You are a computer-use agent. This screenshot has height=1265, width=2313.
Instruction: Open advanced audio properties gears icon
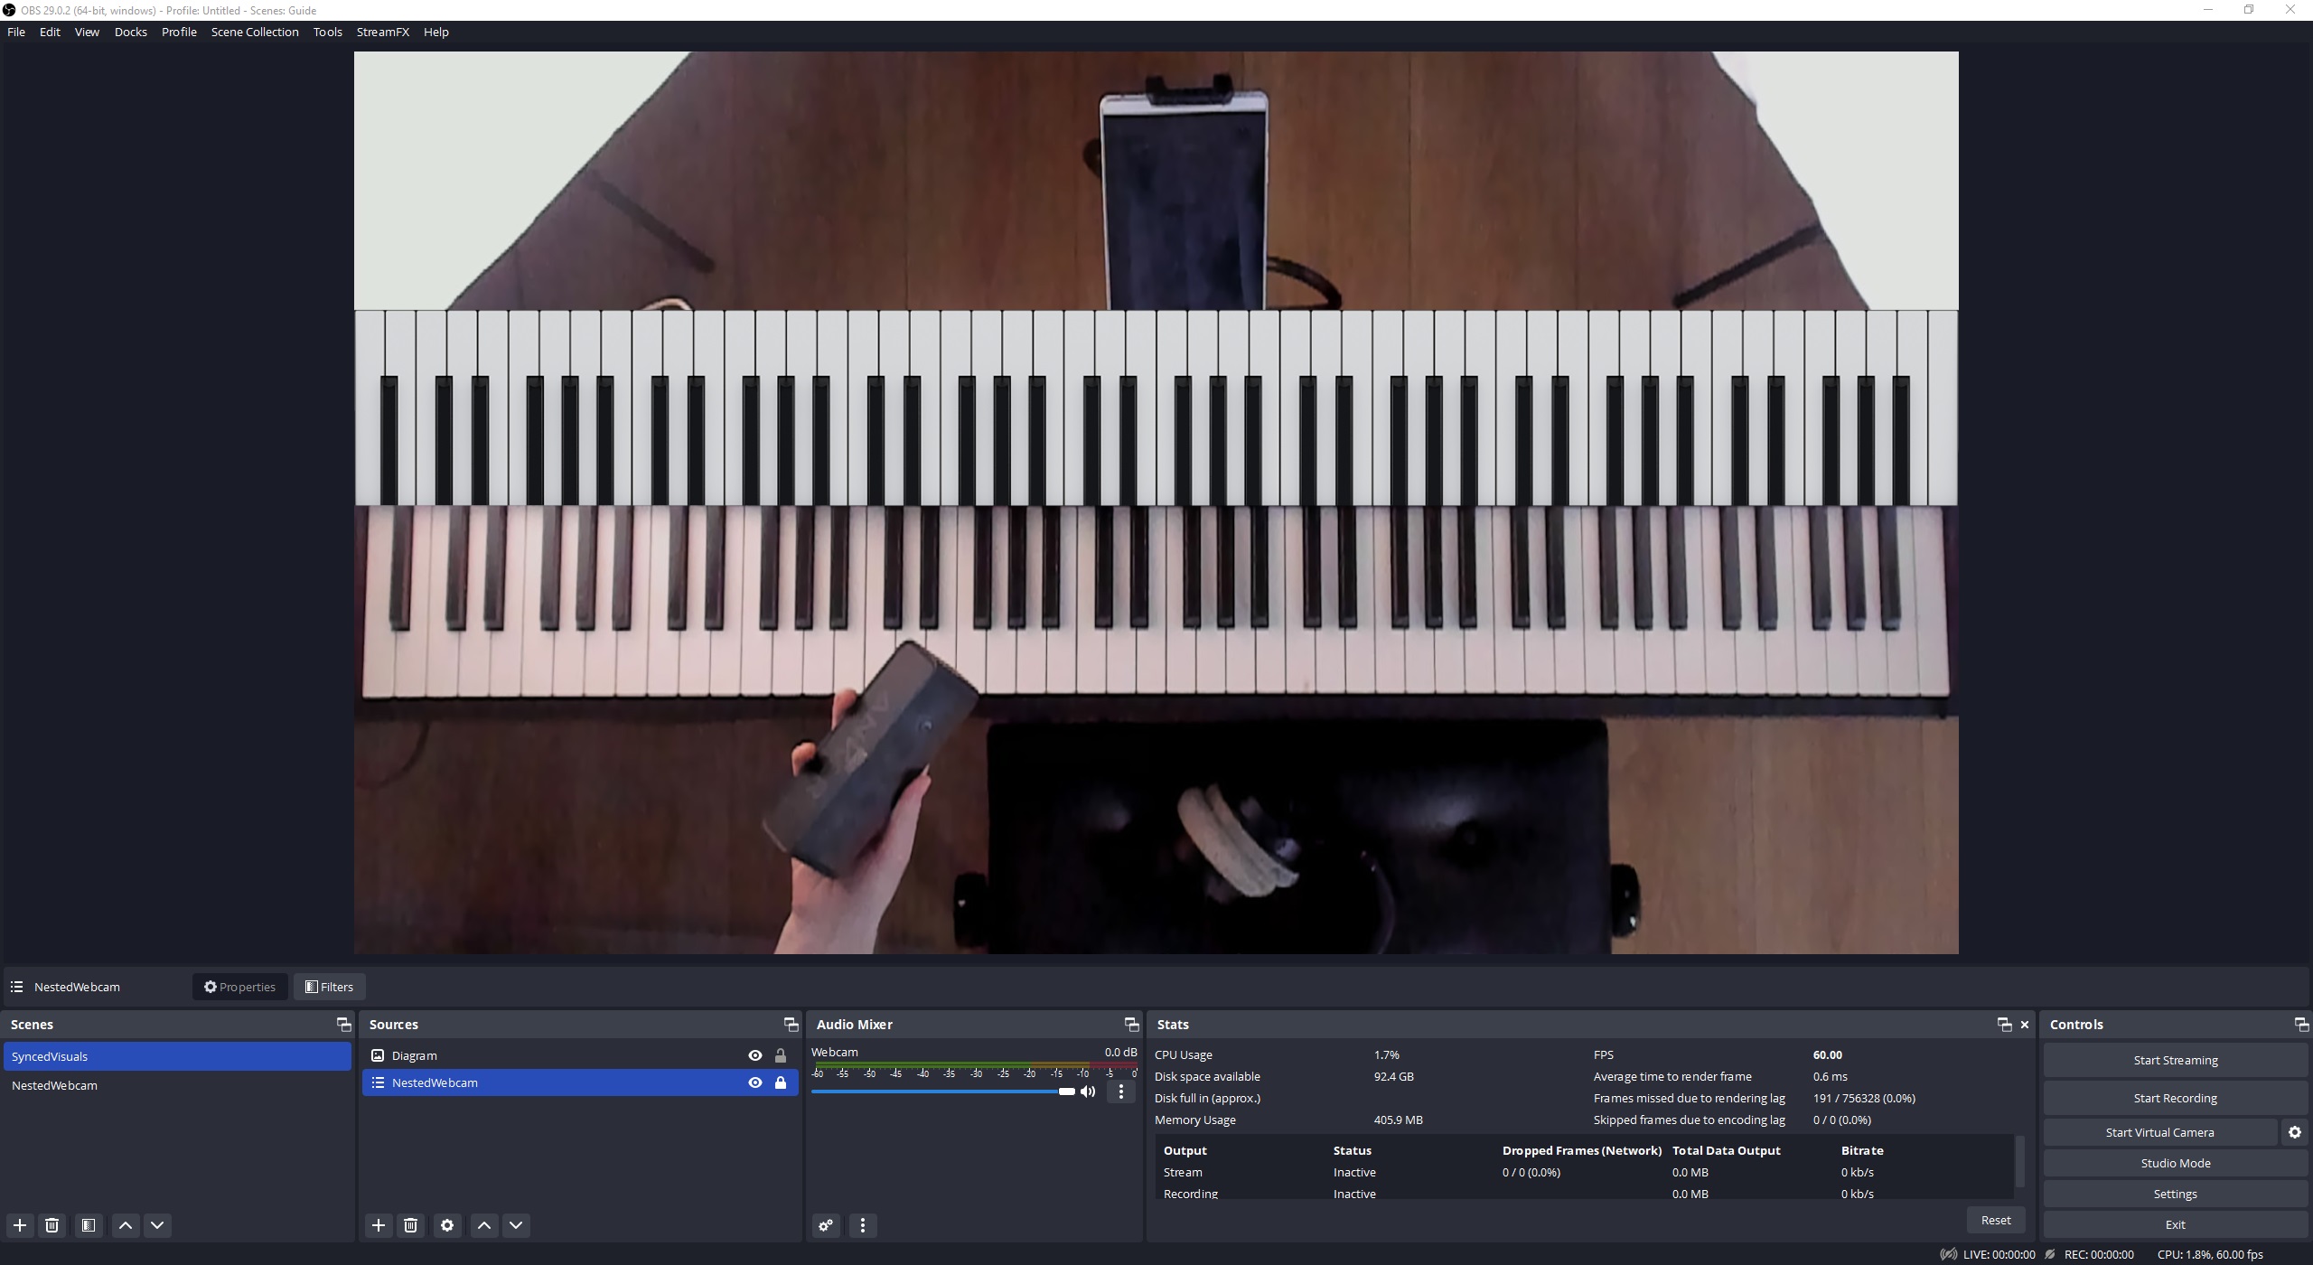click(826, 1225)
